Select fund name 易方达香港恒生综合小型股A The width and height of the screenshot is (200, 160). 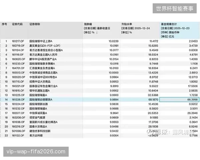pyautogui.click(x=46, y=50)
